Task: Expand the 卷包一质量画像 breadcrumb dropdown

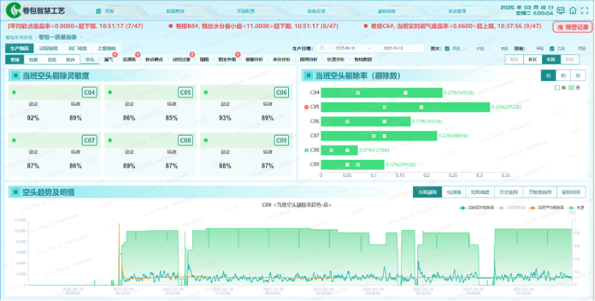Action: click(x=80, y=37)
